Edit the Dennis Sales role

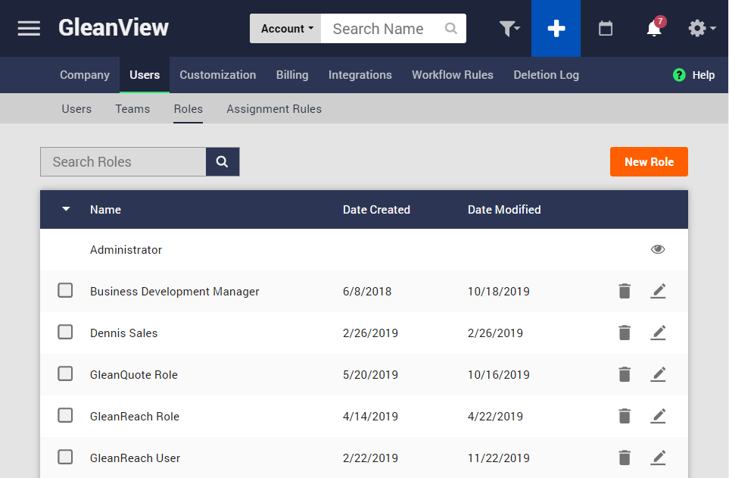[x=659, y=333]
